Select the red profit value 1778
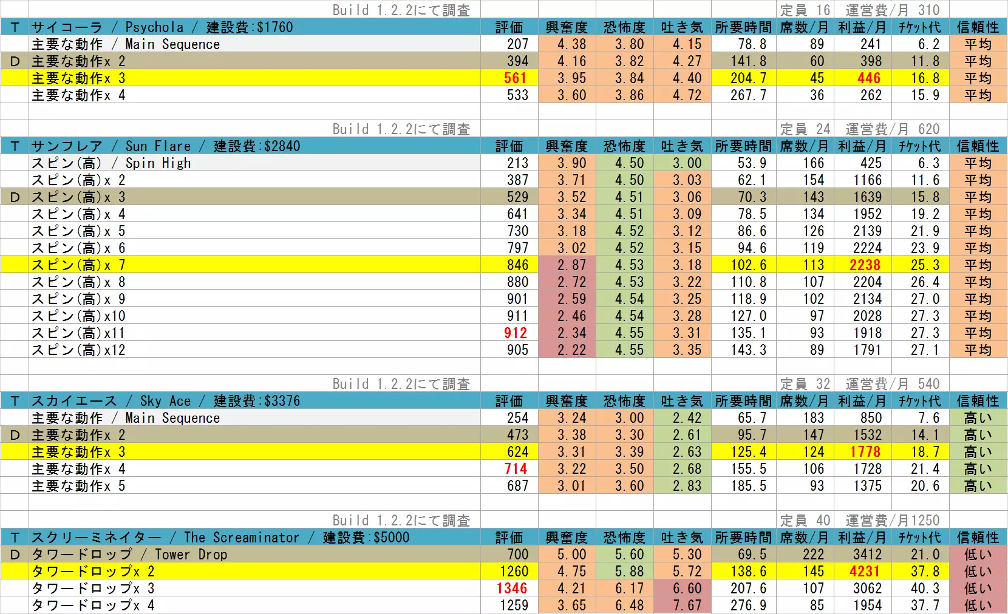 coord(865,452)
